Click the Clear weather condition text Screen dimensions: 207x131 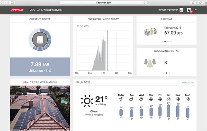click(94, 111)
